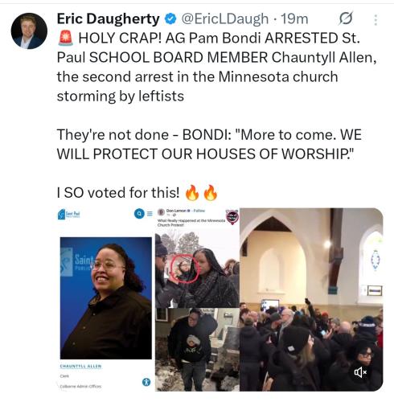The image size is (394, 402).
Task: Click the Saint Paul logo in left image
Action: pos(69,214)
